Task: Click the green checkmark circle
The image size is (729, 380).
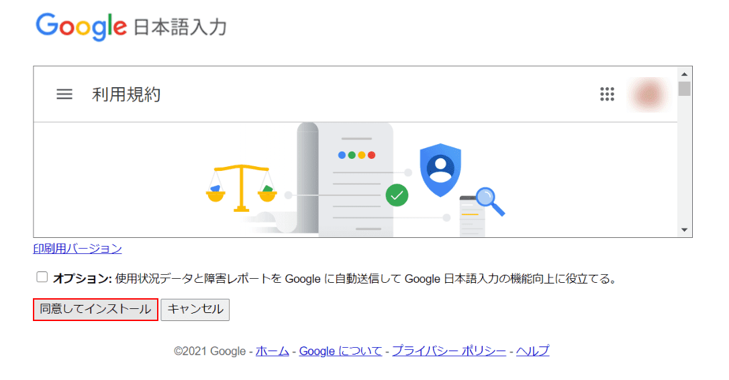Action: 397,195
